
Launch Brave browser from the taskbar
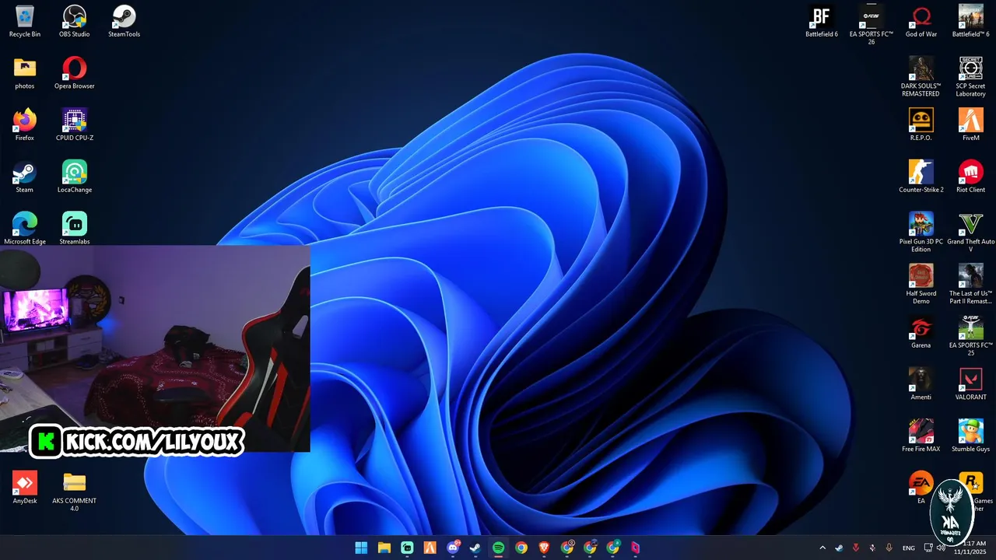tap(544, 548)
